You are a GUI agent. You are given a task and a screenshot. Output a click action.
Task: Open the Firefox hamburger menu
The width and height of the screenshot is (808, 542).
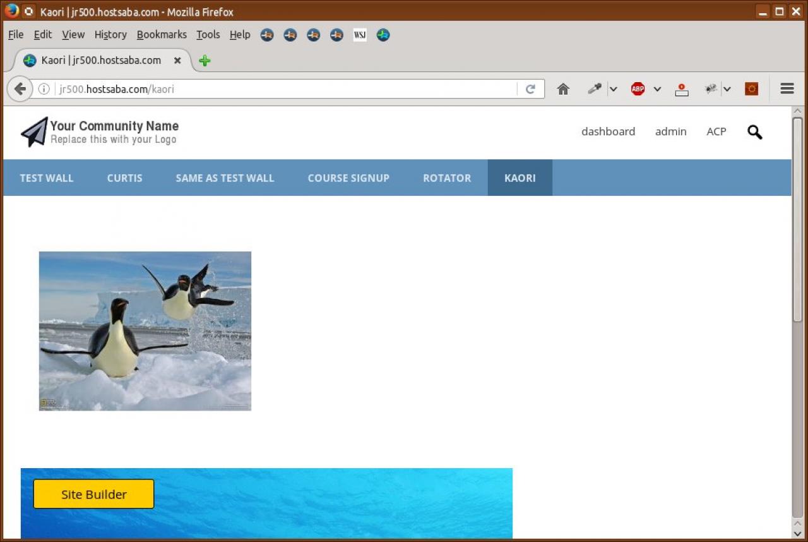coord(787,89)
